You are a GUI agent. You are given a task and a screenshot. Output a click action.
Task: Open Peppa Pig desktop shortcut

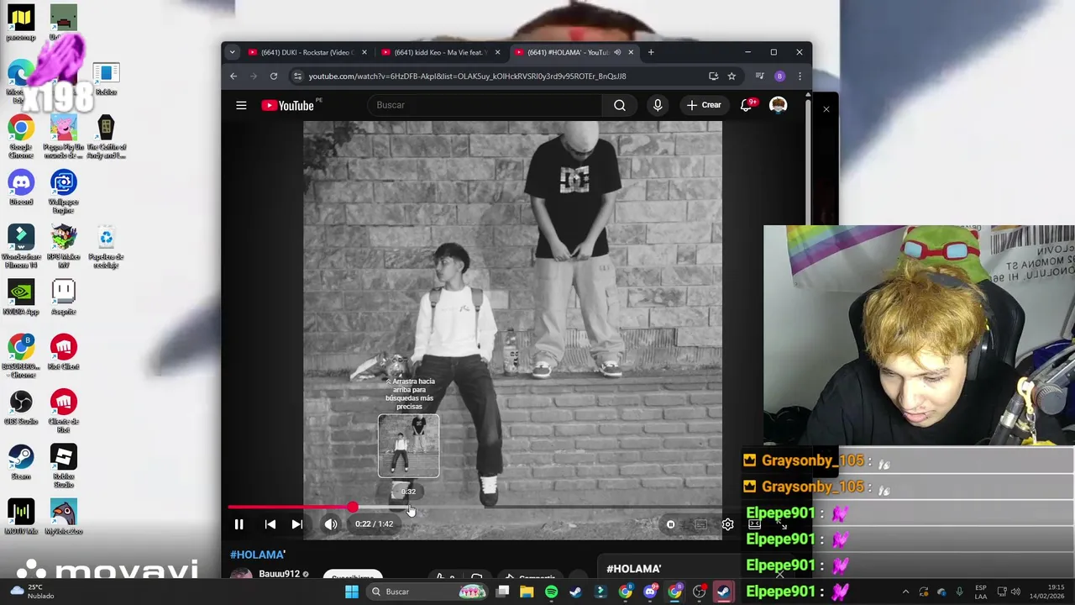[63, 137]
